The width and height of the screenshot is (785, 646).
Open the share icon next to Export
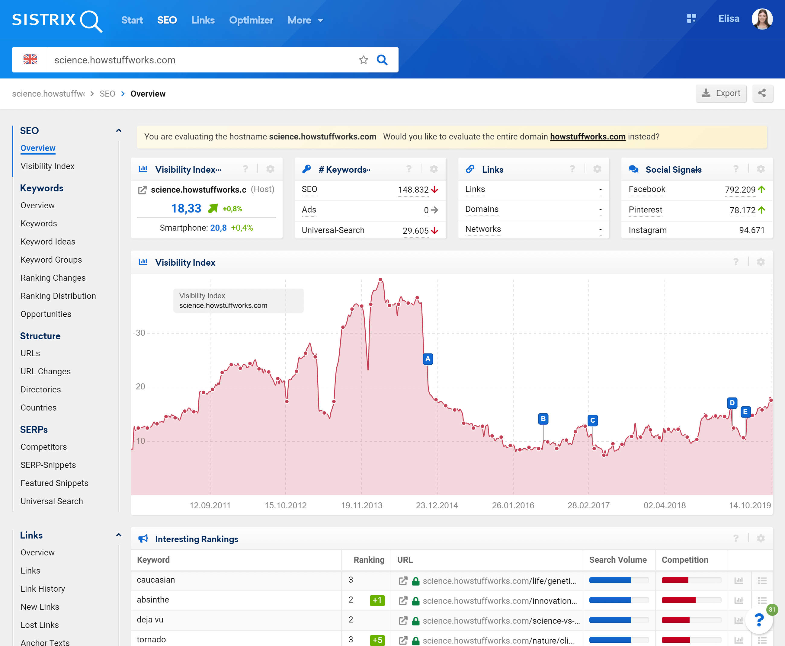click(762, 93)
